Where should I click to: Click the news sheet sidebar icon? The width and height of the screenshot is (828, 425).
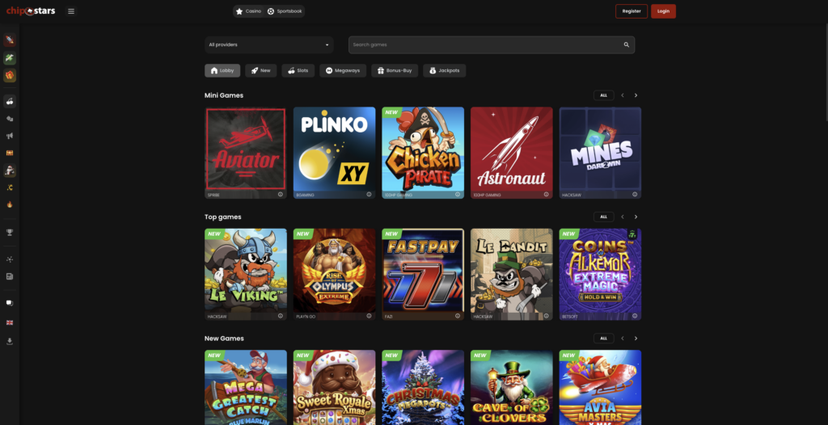pyautogui.click(x=10, y=276)
